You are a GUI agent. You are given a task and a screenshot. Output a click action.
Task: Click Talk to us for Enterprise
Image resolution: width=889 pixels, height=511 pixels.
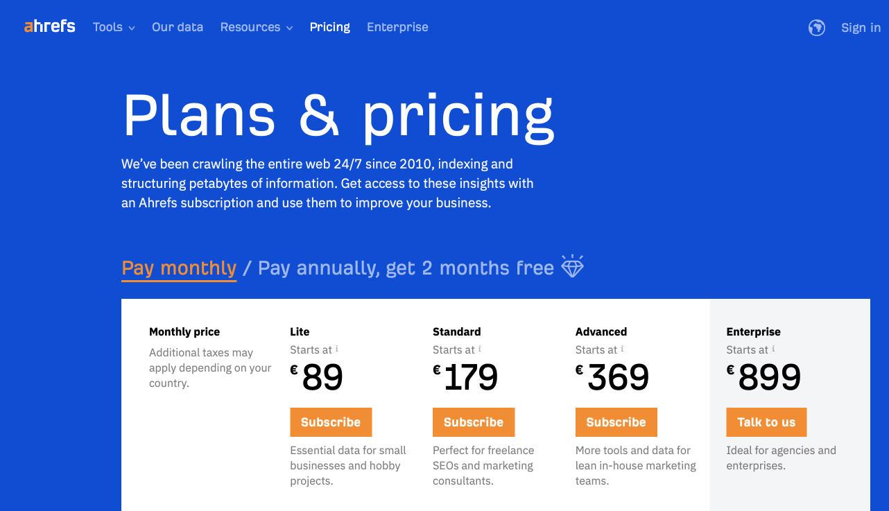point(766,422)
